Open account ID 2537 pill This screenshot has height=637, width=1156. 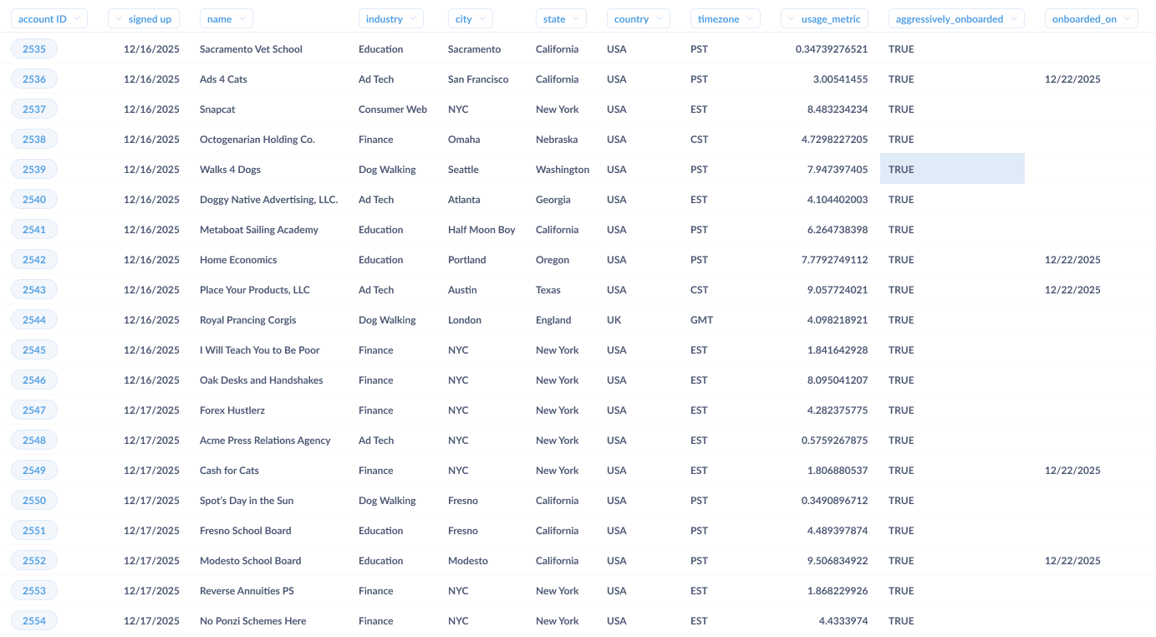(34, 110)
